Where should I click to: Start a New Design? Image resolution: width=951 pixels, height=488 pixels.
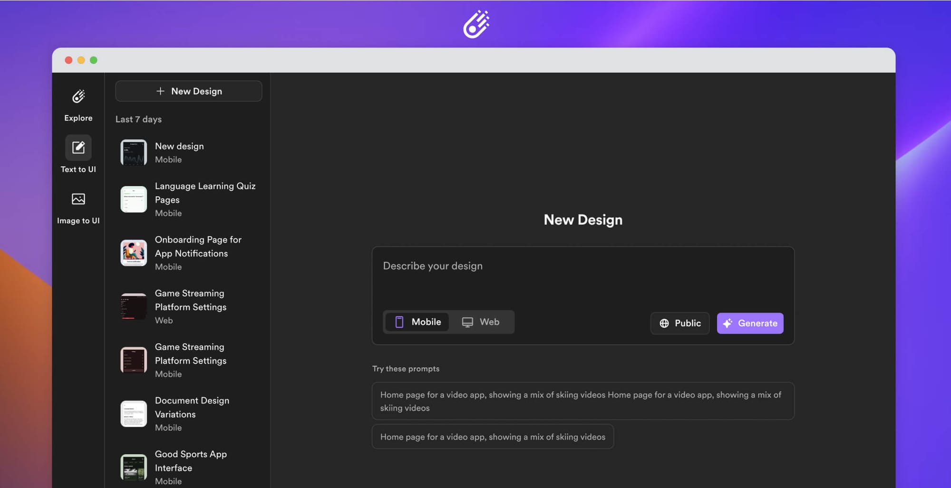tap(189, 91)
